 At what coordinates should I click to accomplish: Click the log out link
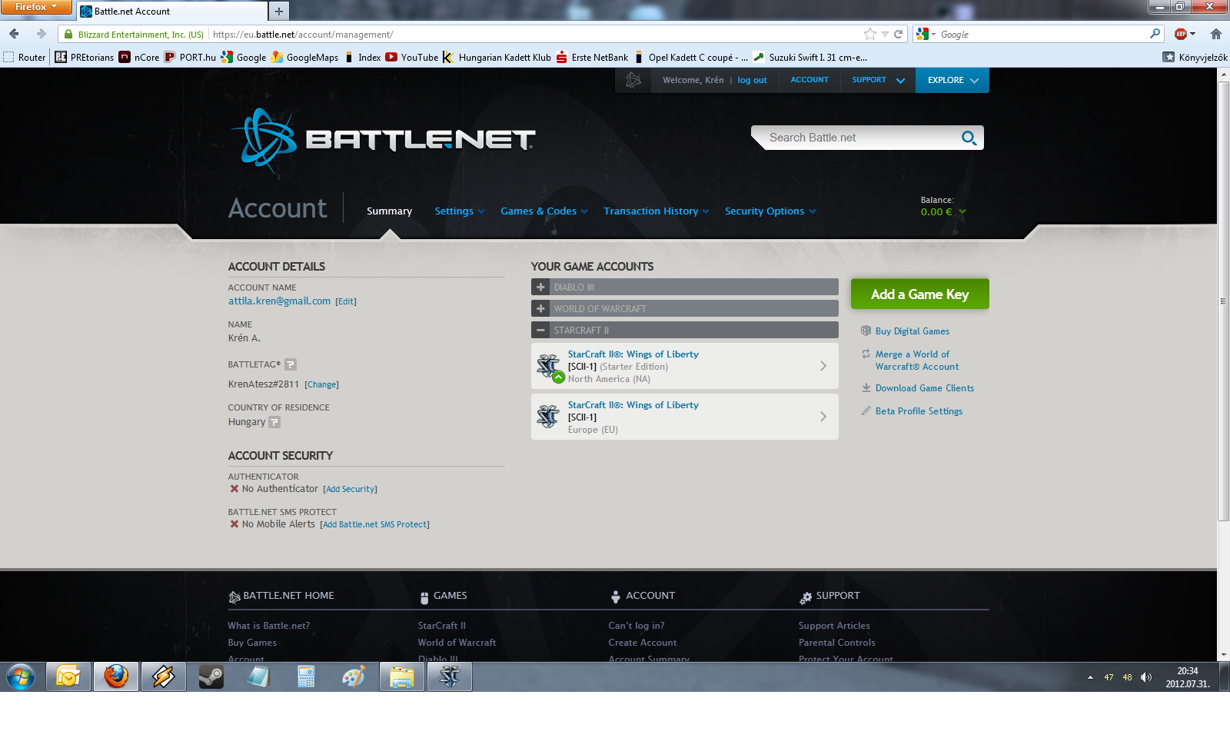pyautogui.click(x=752, y=80)
